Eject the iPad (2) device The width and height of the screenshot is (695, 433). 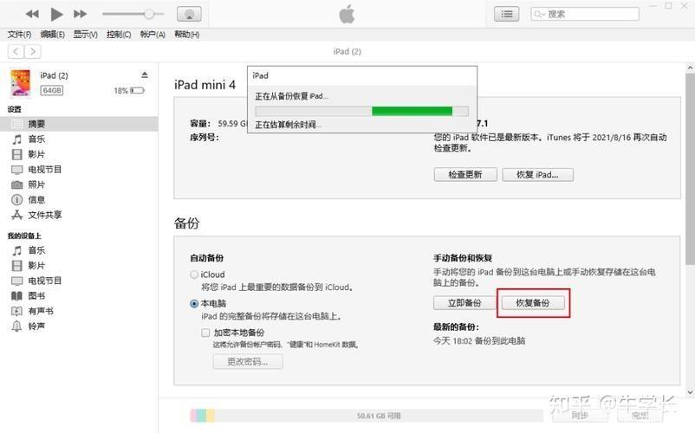pyautogui.click(x=145, y=74)
